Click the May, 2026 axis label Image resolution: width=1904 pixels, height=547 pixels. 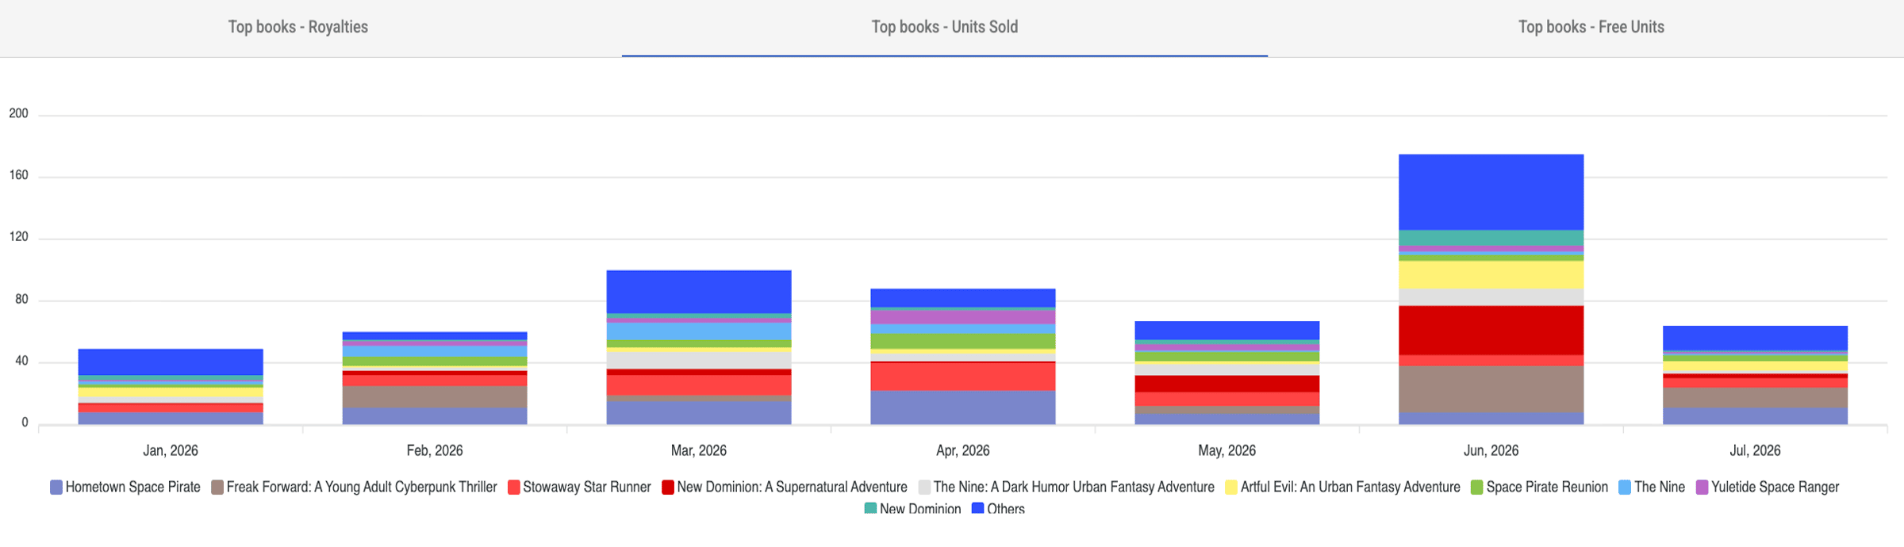1227,450
